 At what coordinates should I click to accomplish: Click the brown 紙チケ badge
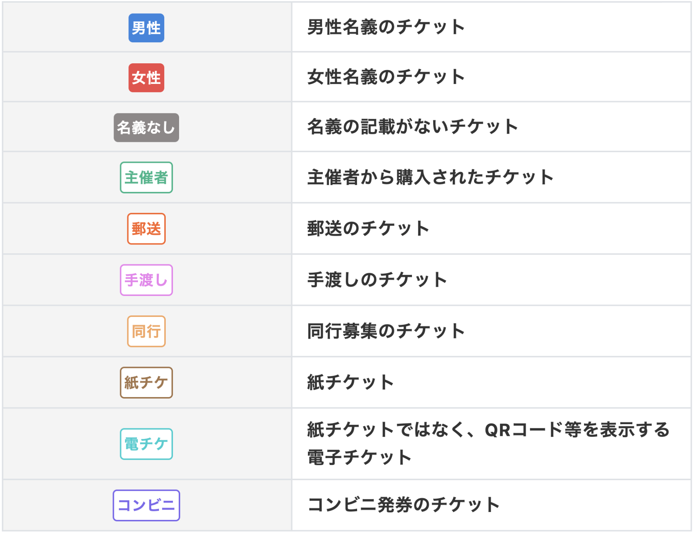(x=146, y=383)
